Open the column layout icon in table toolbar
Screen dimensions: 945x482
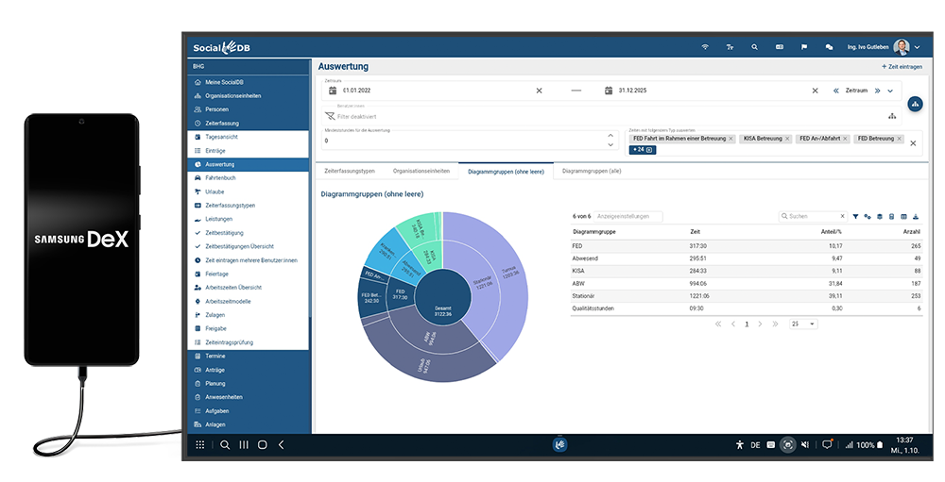903,216
